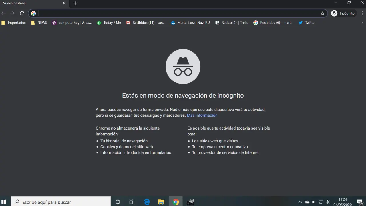366x206 pixels.
Task: Select the Nueva pestaña tab
Action: coord(29,3)
